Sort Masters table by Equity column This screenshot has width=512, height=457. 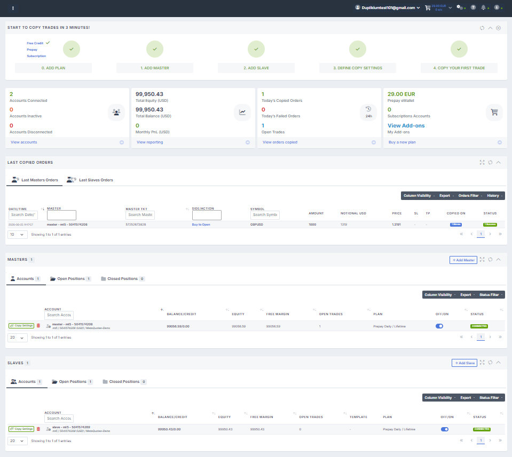[238, 315]
